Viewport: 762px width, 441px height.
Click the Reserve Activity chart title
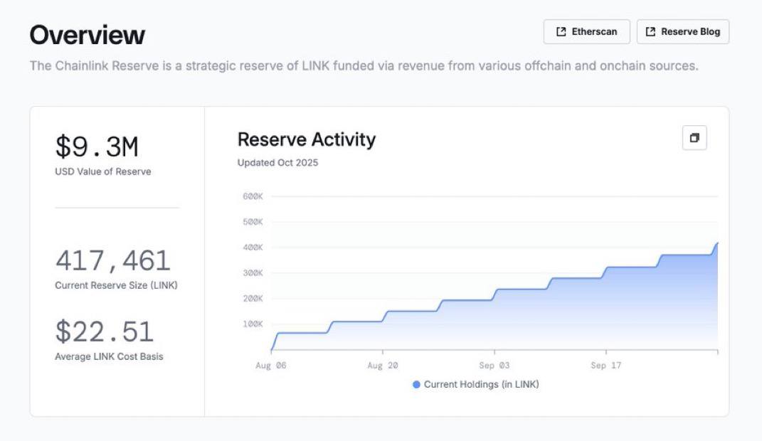tap(306, 139)
